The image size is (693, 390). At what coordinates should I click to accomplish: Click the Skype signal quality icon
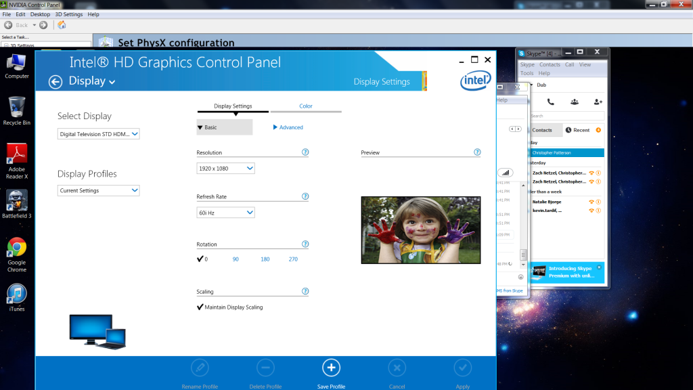click(506, 173)
